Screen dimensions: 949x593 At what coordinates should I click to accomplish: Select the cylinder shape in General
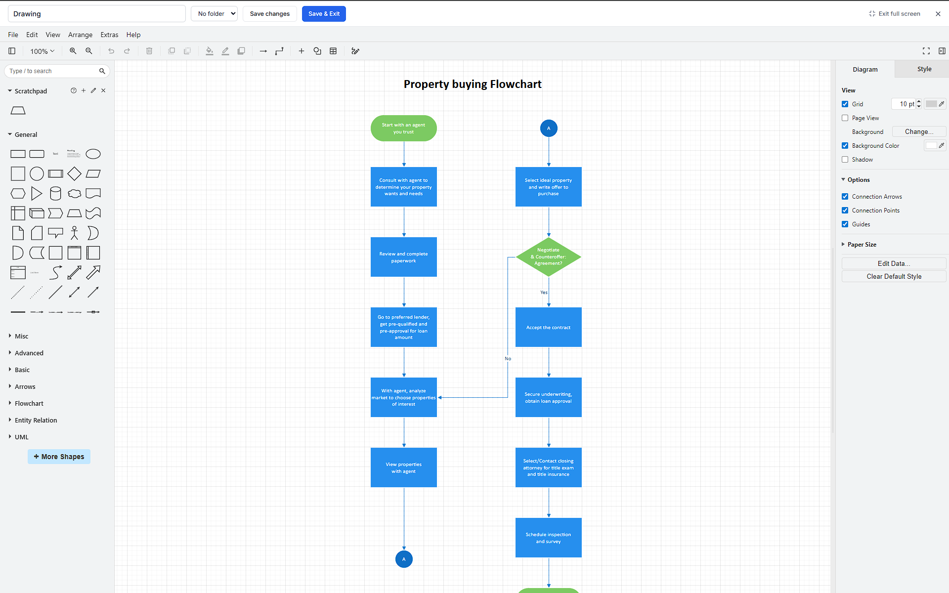click(55, 194)
